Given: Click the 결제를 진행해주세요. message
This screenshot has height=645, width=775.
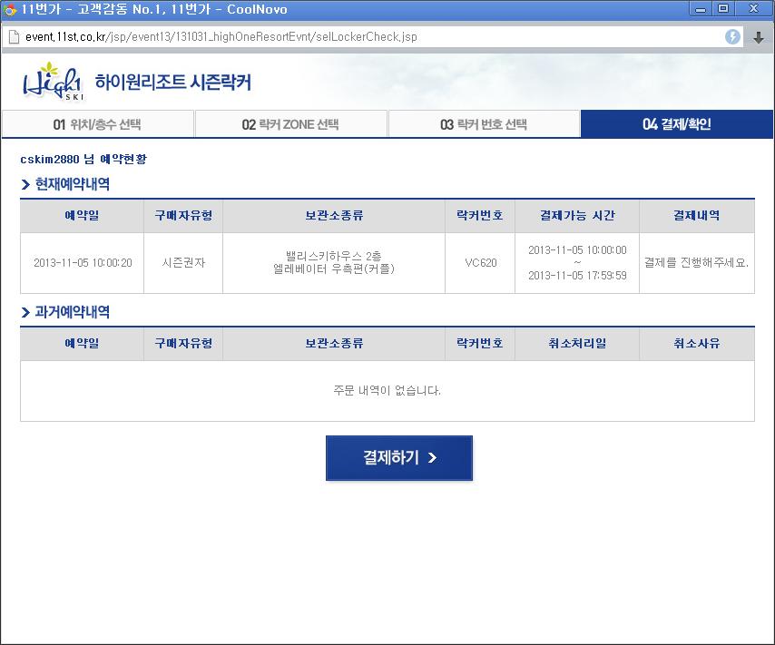Looking at the screenshot, I should (x=696, y=262).
